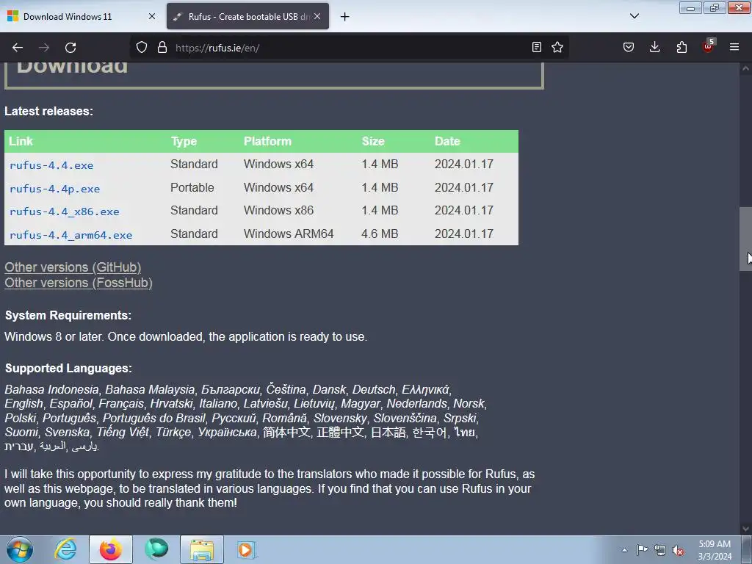Viewport: 752px width, 564px height.
Task: Click the Type column header
Action: [x=184, y=141]
